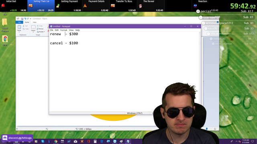Open Google Chrome from the taskbar
Image resolution: width=257 pixels, height=144 pixels.
click(56, 141)
